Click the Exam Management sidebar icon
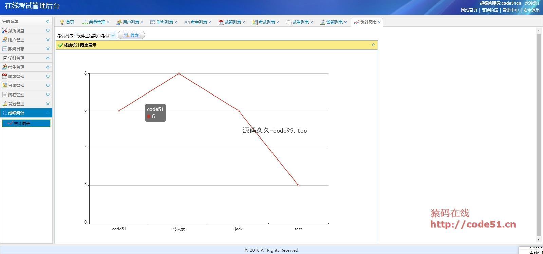Image resolution: width=543 pixels, height=254 pixels. click(4, 85)
